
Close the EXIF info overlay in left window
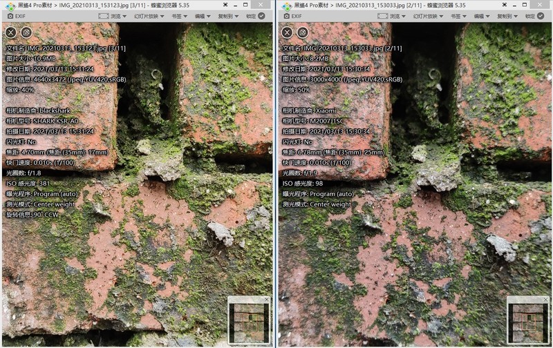tap(10, 32)
